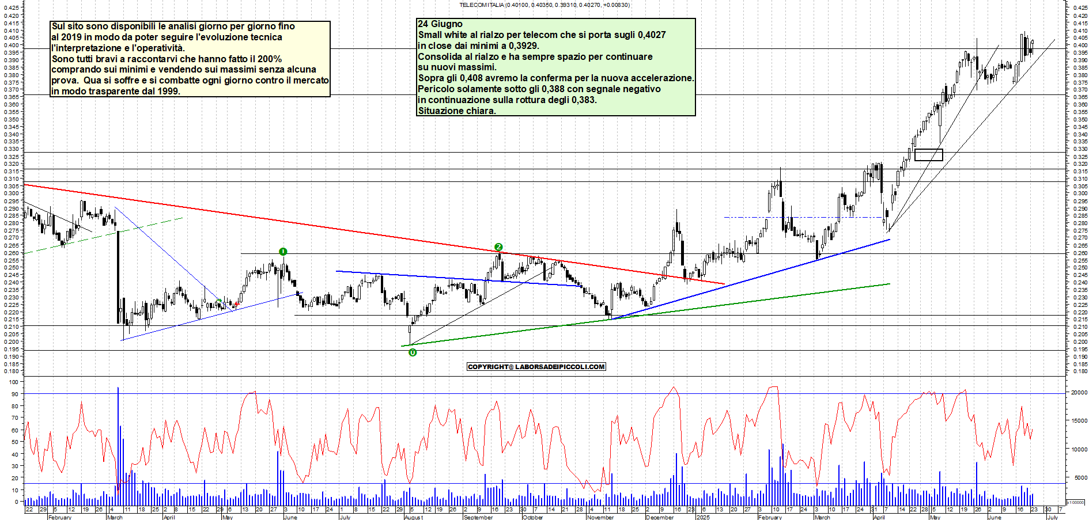This screenshot has height=520, width=1089.
Task: Click the line 'Sopra gli 0,408 avremo la conferma'
Action: (556, 78)
